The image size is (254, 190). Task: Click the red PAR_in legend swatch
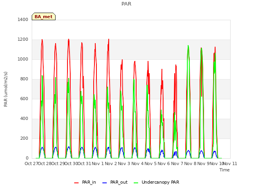tap(76, 183)
